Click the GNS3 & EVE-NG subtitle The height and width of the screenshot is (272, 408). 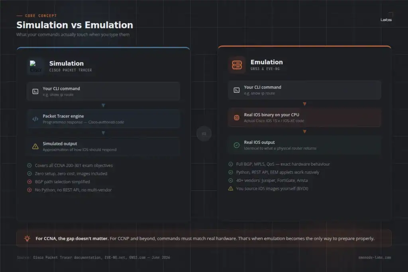265,69
